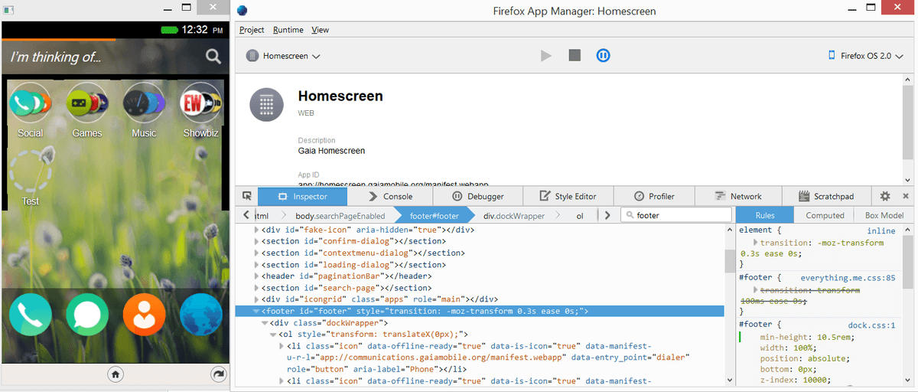The width and height of the screenshot is (918, 392).
Task: Switch to the Style Editor tab
Action: pyautogui.click(x=568, y=196)
